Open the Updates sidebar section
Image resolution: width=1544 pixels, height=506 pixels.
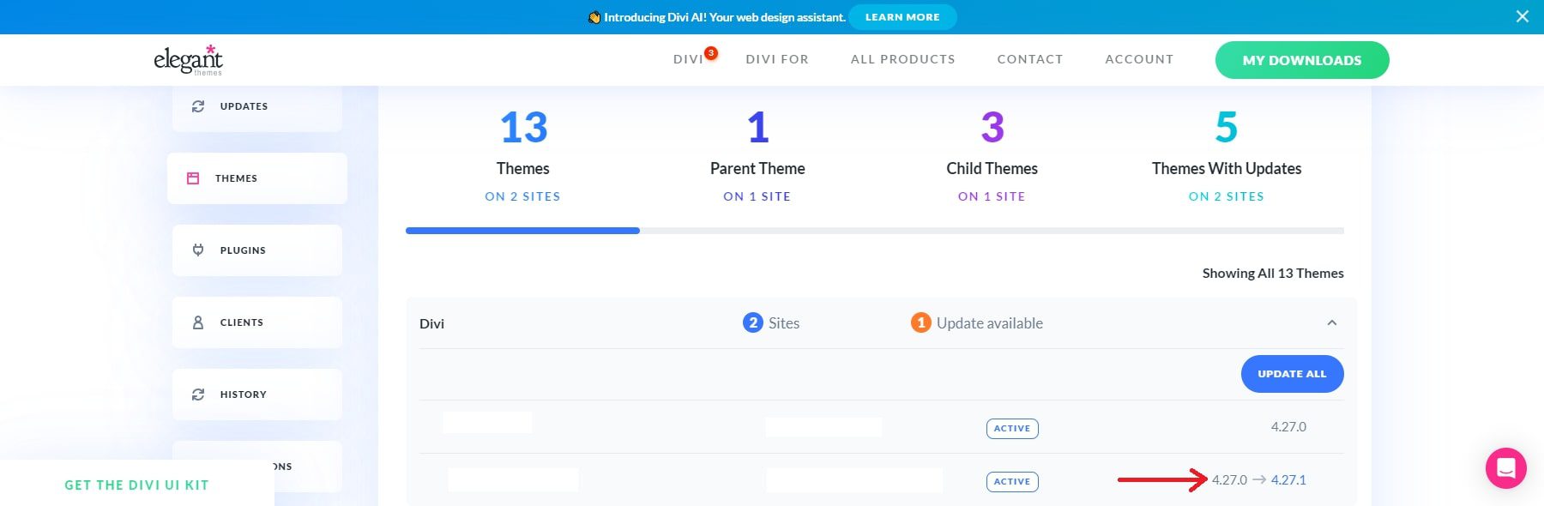[257, 106]
